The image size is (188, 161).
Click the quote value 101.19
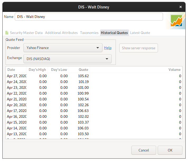(x=83, y=82)
